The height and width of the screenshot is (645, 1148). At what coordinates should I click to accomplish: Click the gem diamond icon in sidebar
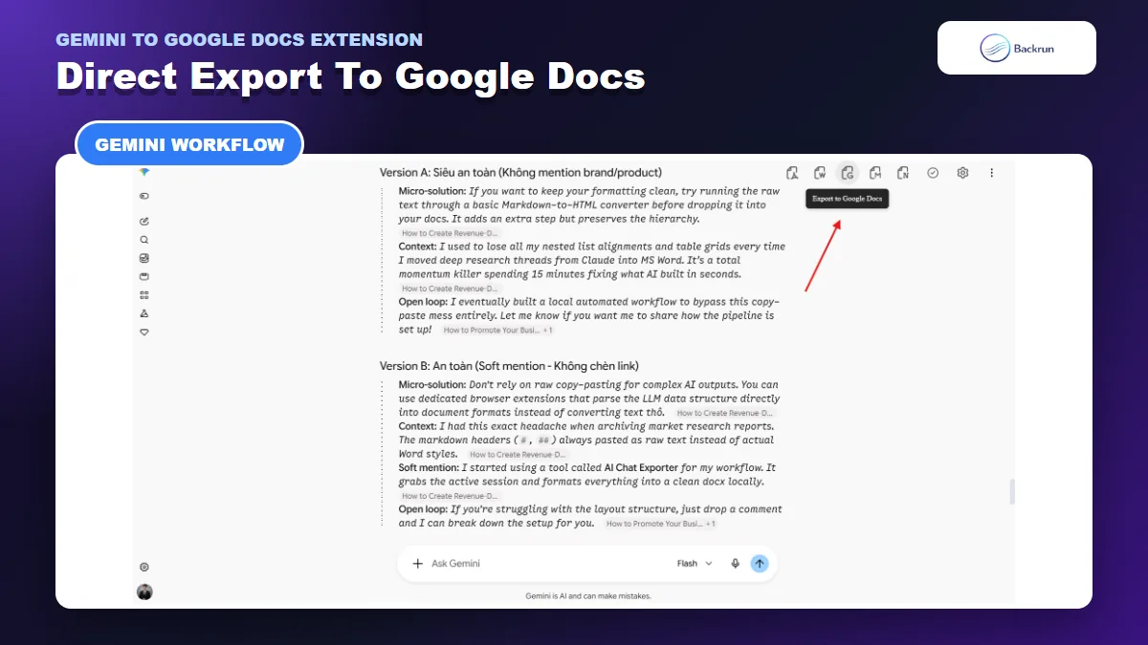[144, 332]
